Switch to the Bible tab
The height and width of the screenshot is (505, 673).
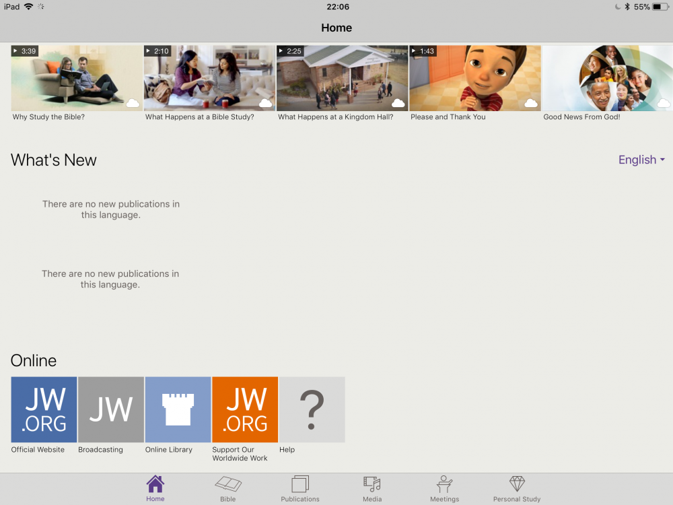tap(227, 489)
